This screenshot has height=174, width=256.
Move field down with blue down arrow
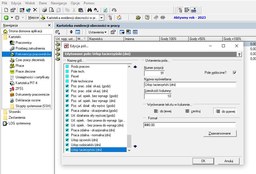pos(135,146)
